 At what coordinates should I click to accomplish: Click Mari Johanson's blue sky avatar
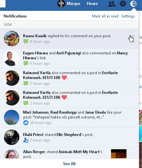12,118
